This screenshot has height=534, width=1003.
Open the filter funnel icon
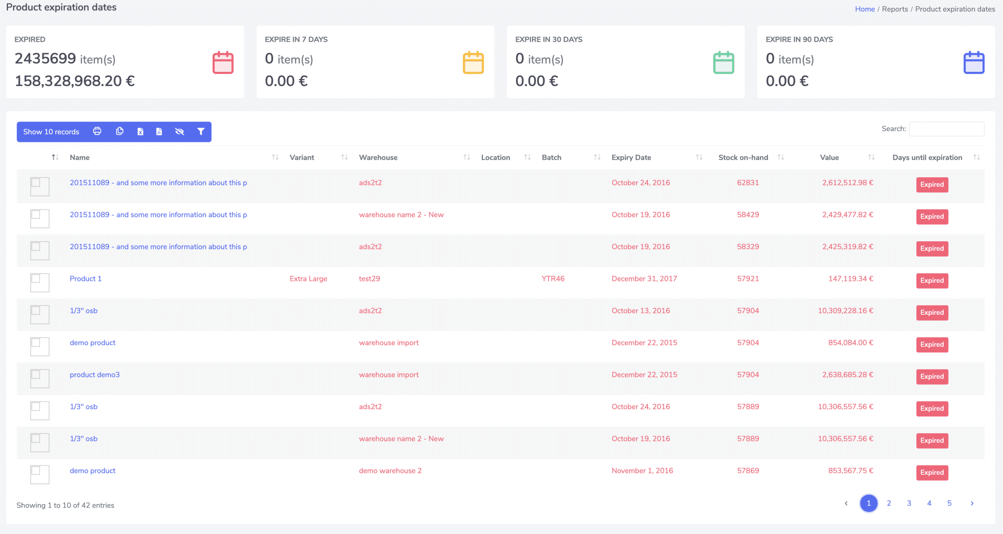[201, 131]
